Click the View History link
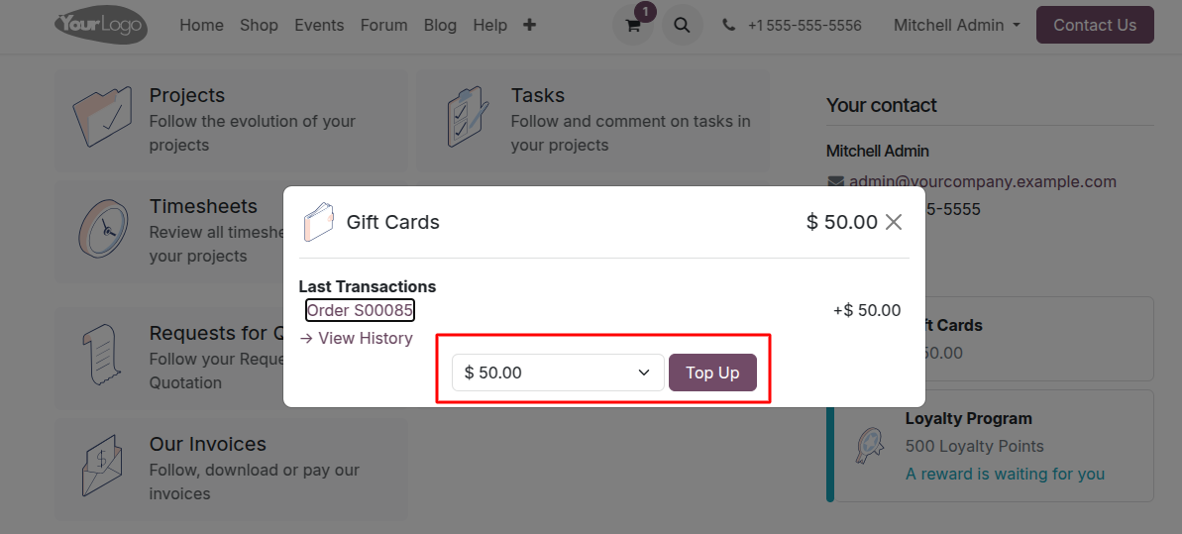1182x534 pixels. tap(356, 338)
